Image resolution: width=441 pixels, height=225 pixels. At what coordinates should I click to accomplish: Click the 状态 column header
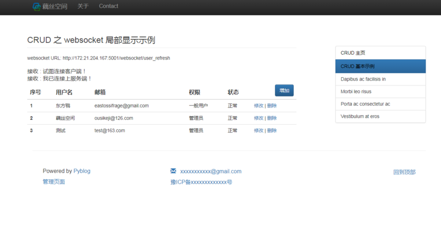tap(233, 92)
